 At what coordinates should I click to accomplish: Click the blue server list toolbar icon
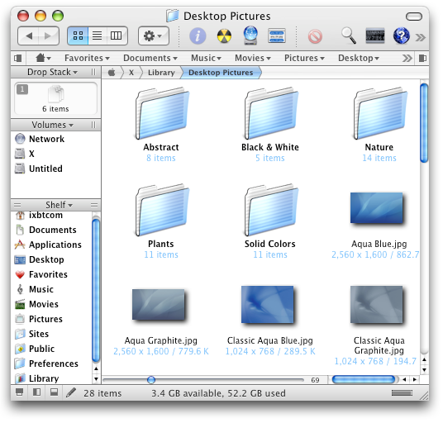pos(277,36)
